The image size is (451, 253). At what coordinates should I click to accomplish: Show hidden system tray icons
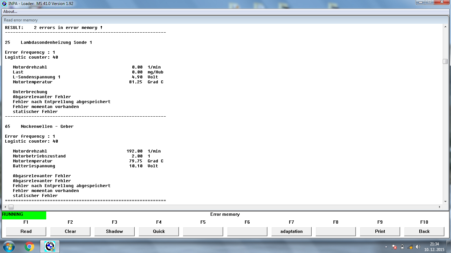[386, 247]
